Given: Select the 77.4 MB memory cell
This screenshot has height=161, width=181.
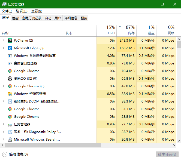Looking at the screenshot, I should pyautogui.click(x=126, y=56).
